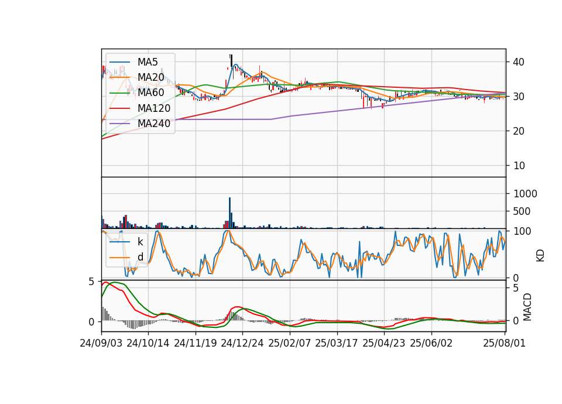Click the price axis value 10
This screenshot has width=562, height=404.
click(x=519, y=166)
